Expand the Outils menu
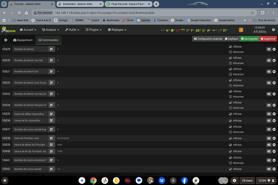 point(72,30)
